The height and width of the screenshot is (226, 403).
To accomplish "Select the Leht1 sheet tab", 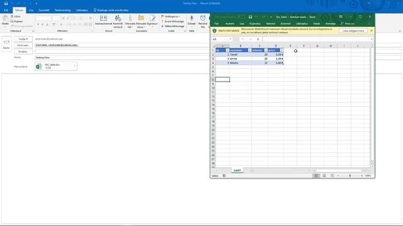I will coord(237,170).
